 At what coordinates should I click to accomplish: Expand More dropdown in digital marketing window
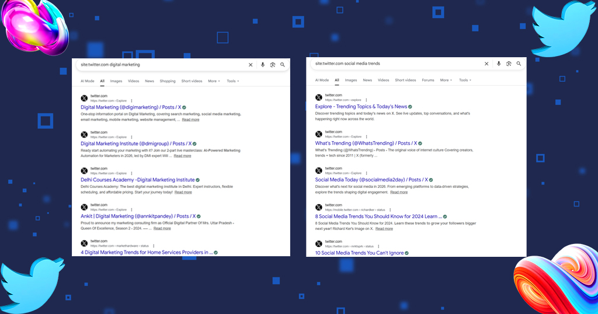[x=214, y=81]
